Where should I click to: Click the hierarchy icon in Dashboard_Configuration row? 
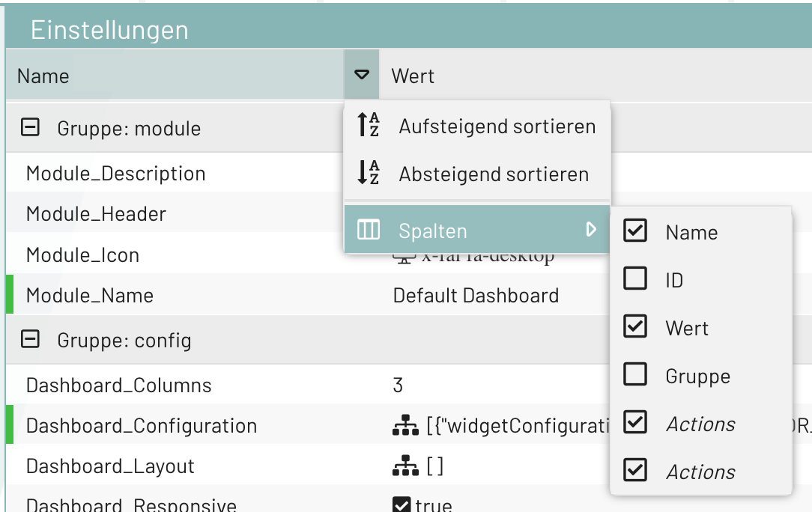405,424
